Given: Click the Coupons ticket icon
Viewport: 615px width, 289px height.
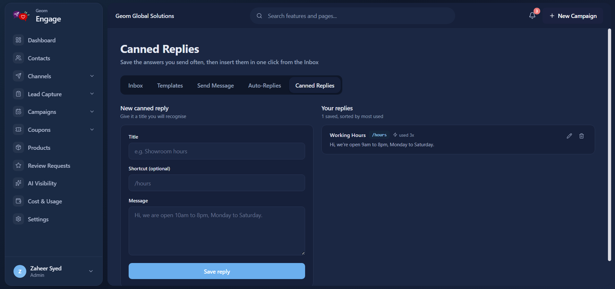Looking at the screenshot, I should 18,130.
